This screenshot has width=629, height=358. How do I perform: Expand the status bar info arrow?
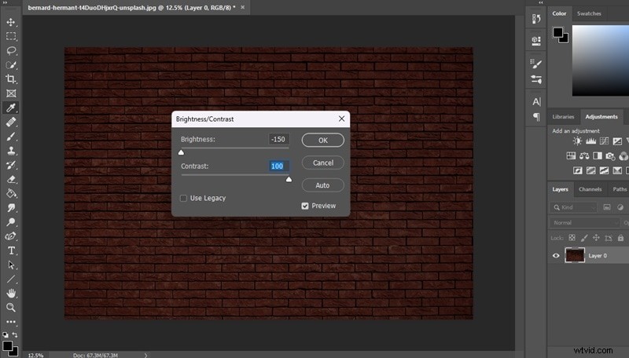(145, 355)
